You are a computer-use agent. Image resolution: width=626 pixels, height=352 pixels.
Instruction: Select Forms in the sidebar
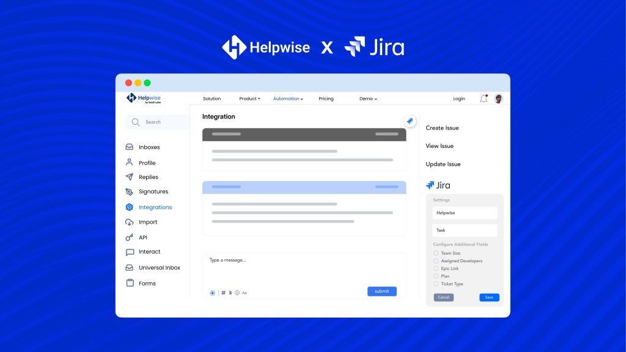click(x=147, y=284)
